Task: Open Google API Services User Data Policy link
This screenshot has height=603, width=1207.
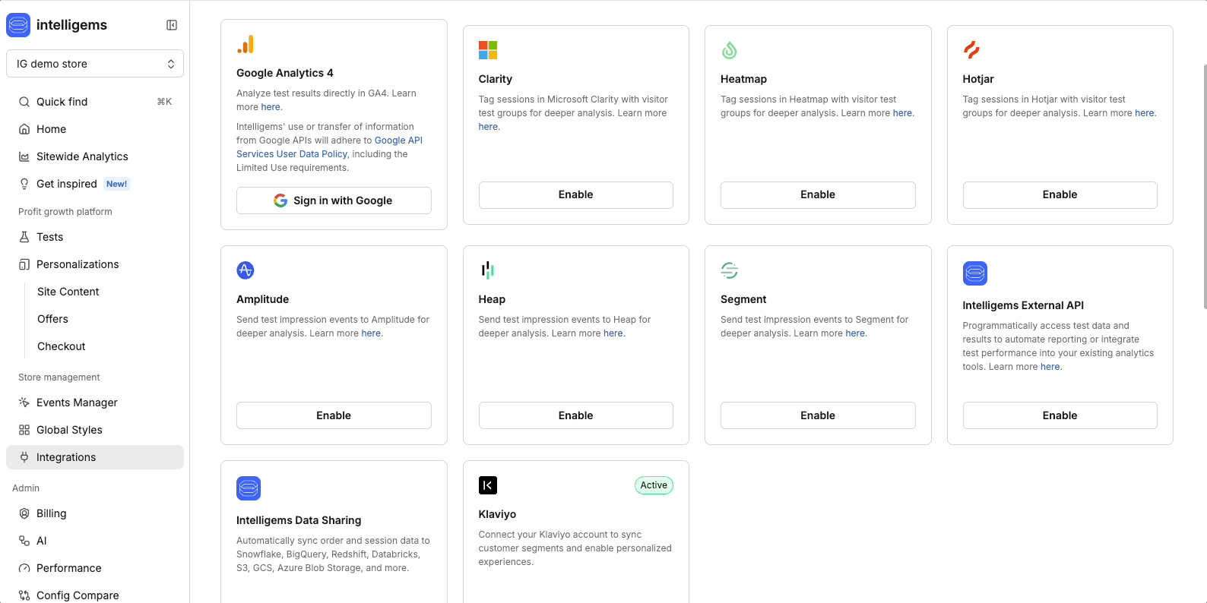Action: (329, 147)
